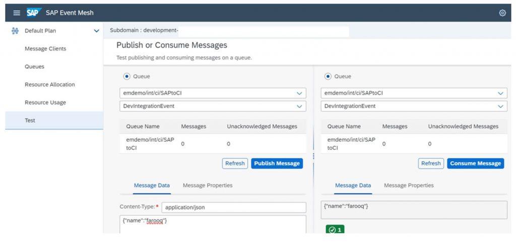Click the Subdomain : development- text

click(x=144, y=31)
